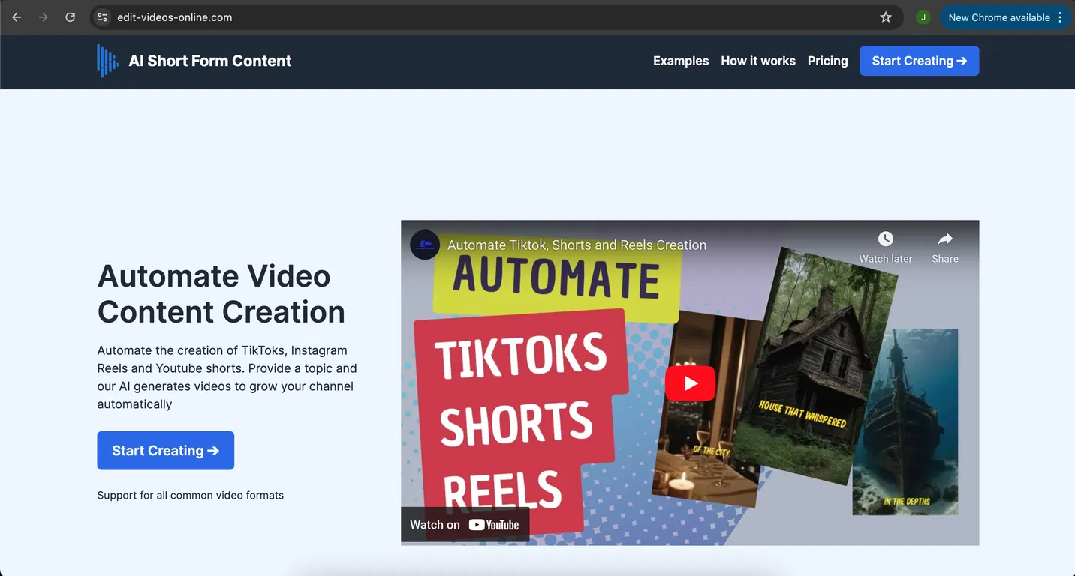Click Watch on YouTube link
This screenshot has width=1075, height=576.
pos(465,525)
